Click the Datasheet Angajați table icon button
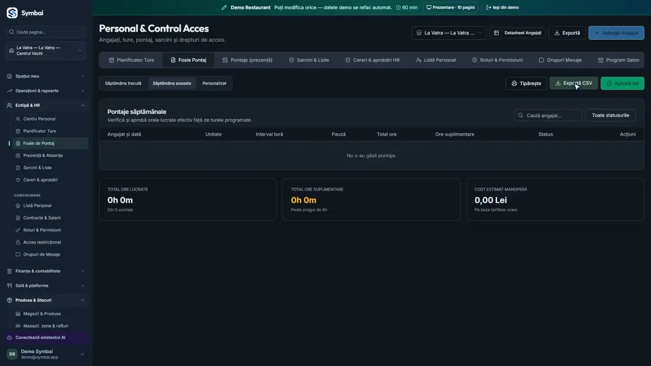Screen dimensions: 651x366 point(518,33)
